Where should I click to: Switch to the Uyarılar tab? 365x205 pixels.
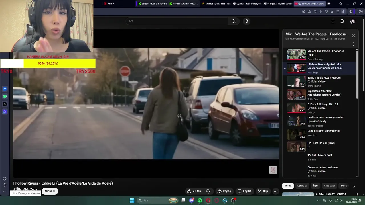247,4
